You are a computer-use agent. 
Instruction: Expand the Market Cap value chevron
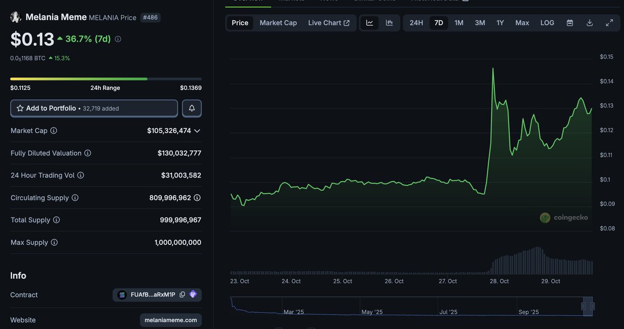[197, 131]
